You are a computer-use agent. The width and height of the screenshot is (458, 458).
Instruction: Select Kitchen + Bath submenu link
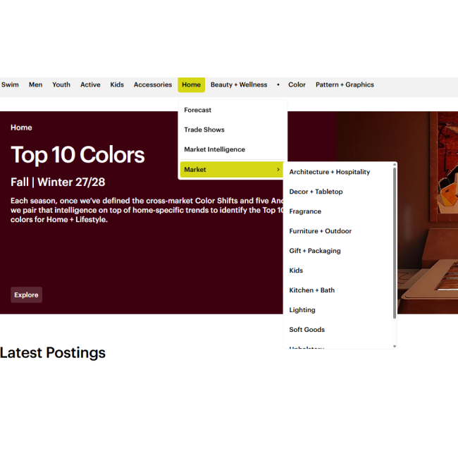(311, 290)
